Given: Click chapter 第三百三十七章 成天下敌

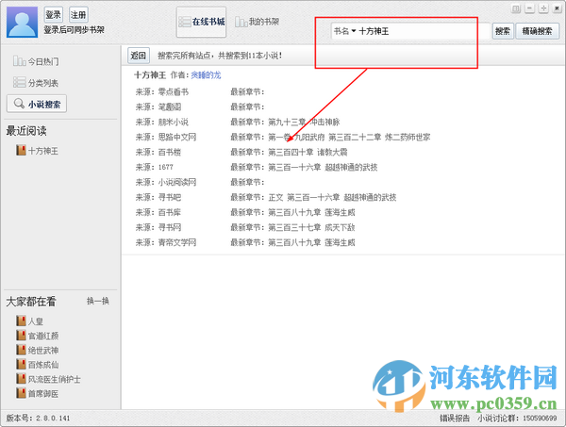Looking at the screenshot, I should pyautogui.click(x=311, y=227).
